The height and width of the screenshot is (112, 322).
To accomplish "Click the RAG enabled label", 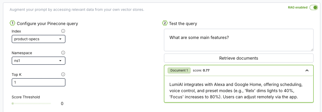I will click(x=298, y=7).
